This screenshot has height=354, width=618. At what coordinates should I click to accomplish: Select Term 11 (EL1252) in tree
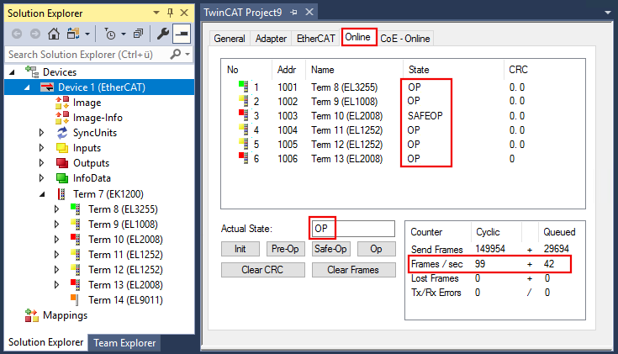point(125,255)
